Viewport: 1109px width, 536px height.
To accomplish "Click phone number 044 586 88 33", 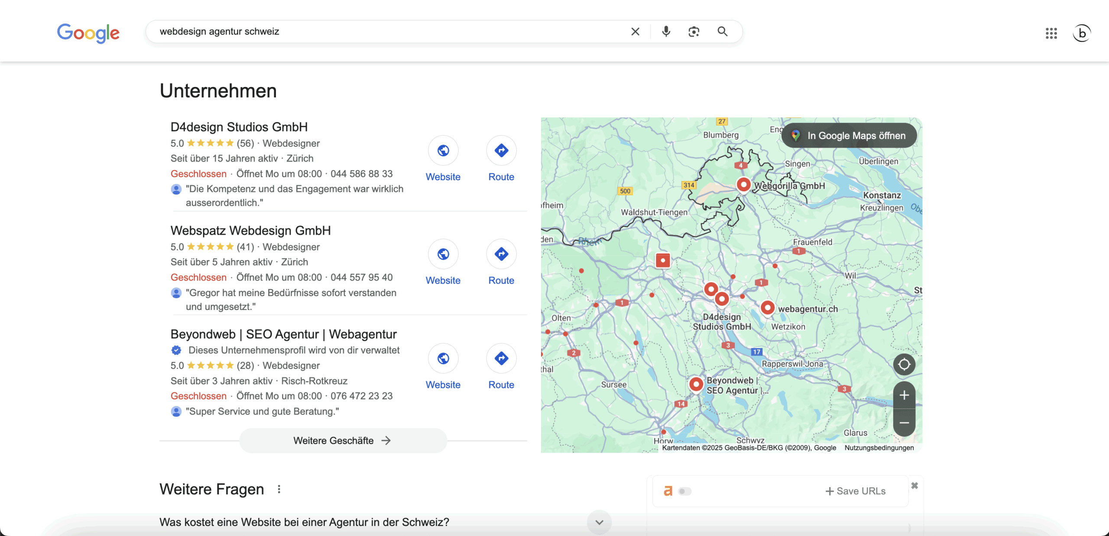I will coord(361,174).
